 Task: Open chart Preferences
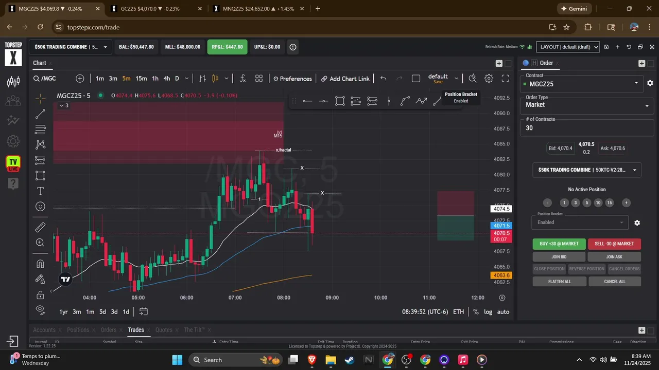(x=292, y=79)
